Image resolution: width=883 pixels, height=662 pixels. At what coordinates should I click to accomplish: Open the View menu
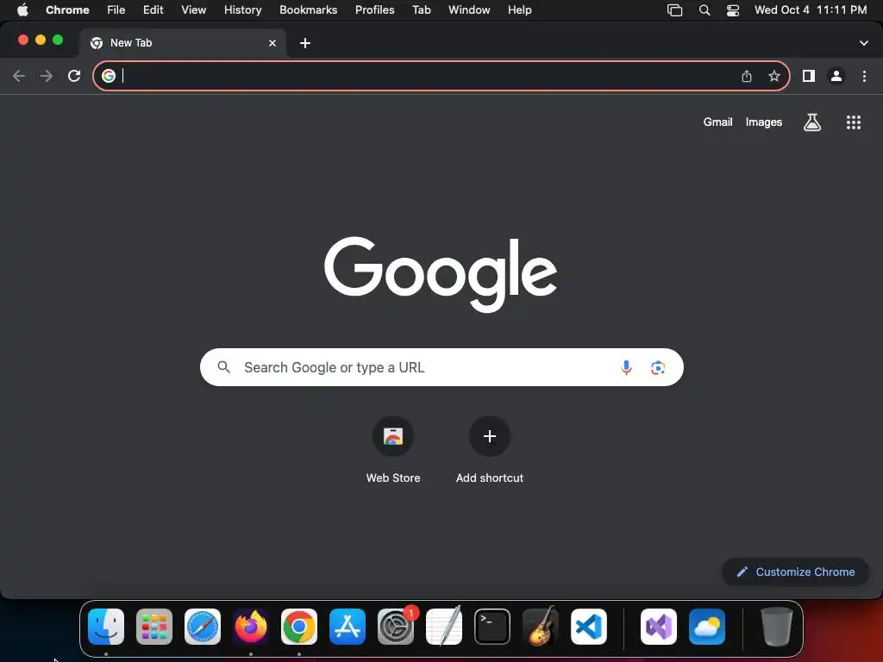click(x=194, y=10)
